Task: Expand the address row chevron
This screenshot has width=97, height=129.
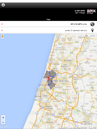Action: coord(2,30)
